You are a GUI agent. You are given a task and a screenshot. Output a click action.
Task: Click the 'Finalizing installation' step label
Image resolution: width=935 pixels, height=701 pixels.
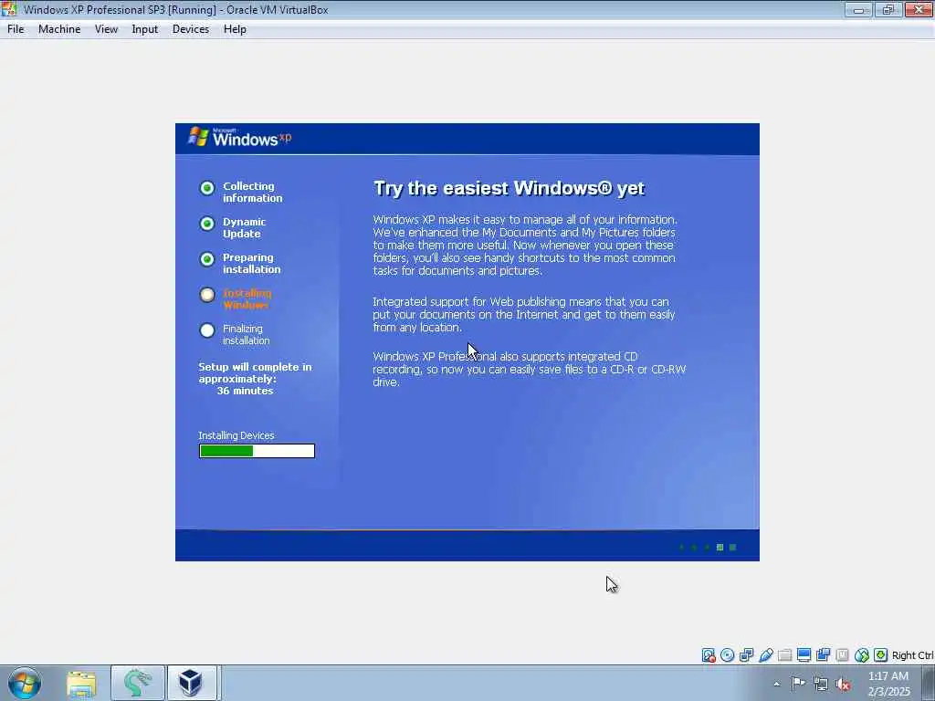pyautogui.click(x=247, y=334)
